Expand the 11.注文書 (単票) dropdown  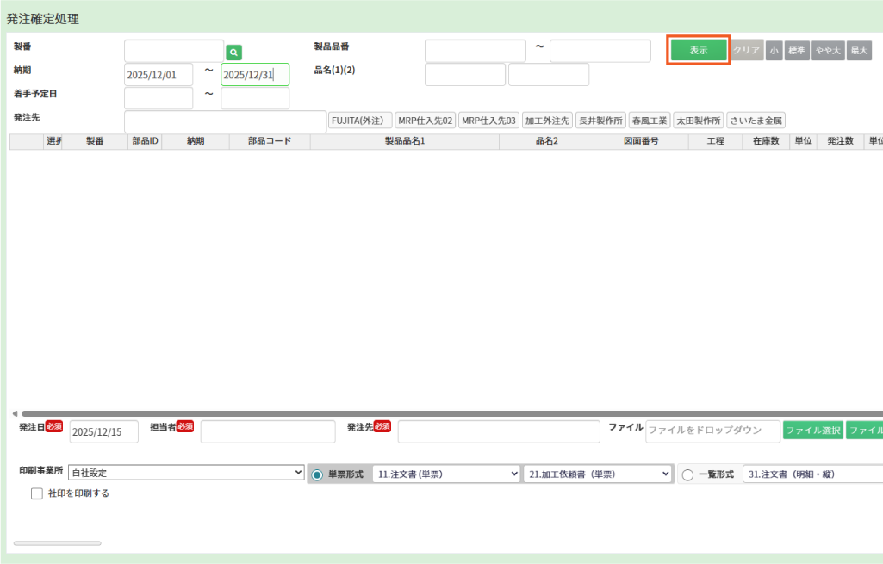pos(446,474)
